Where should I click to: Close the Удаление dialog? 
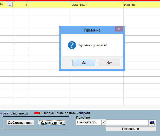point(119,29)
